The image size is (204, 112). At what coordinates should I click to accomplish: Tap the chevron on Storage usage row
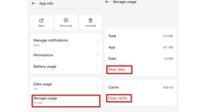coord(97,100)
